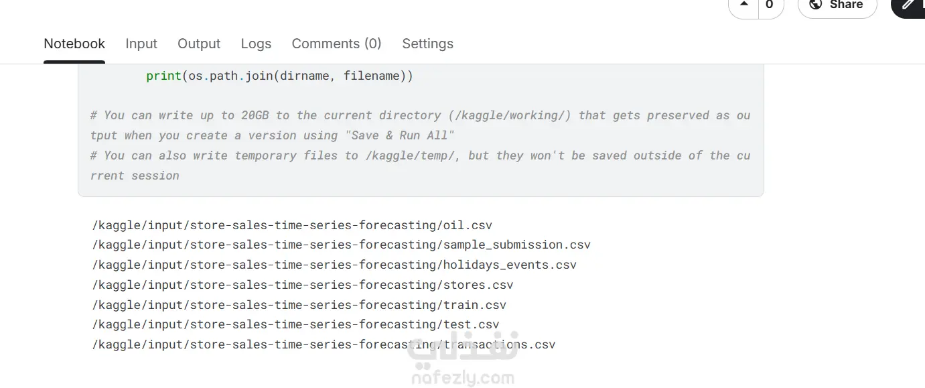Switch to the Input tab
Viewport: 925px width, 388px height.
tap(141, 44)
